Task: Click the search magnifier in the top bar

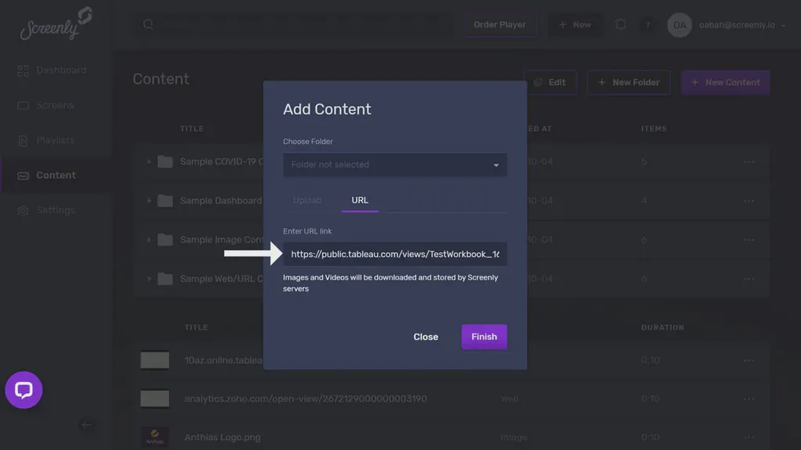Action: click(x=148, y=24)
